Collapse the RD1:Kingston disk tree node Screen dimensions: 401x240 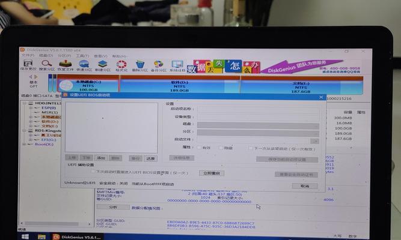coord(25,131)
